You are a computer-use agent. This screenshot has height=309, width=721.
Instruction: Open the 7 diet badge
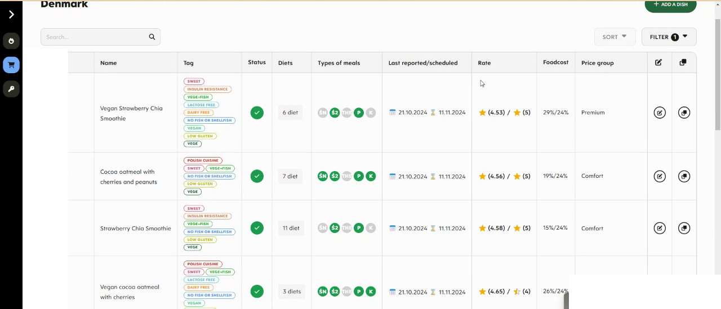[x=290, y=176]
